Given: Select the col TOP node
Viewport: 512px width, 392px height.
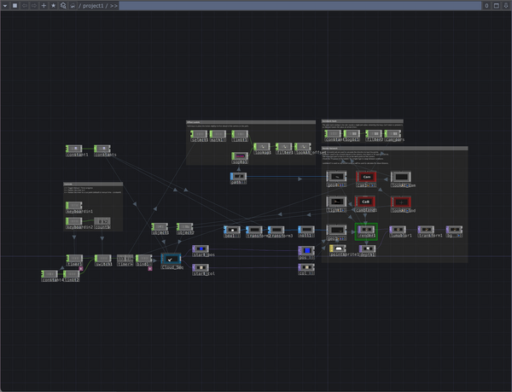Looking at the screenshot, I should pyautogui.click(x=306, y=268).
